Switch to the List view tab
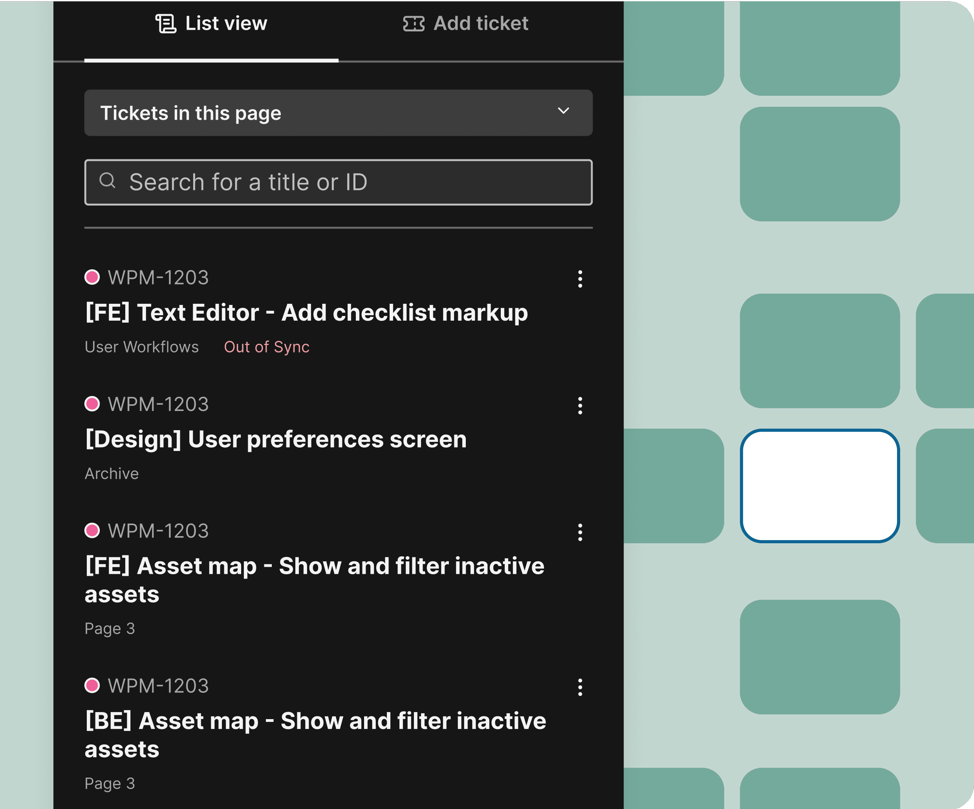The width and height of the screenshot is (974, 809). pos(212,24)
